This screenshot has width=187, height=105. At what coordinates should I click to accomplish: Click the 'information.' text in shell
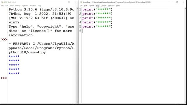pyautogui.click(x=22, y=35)
